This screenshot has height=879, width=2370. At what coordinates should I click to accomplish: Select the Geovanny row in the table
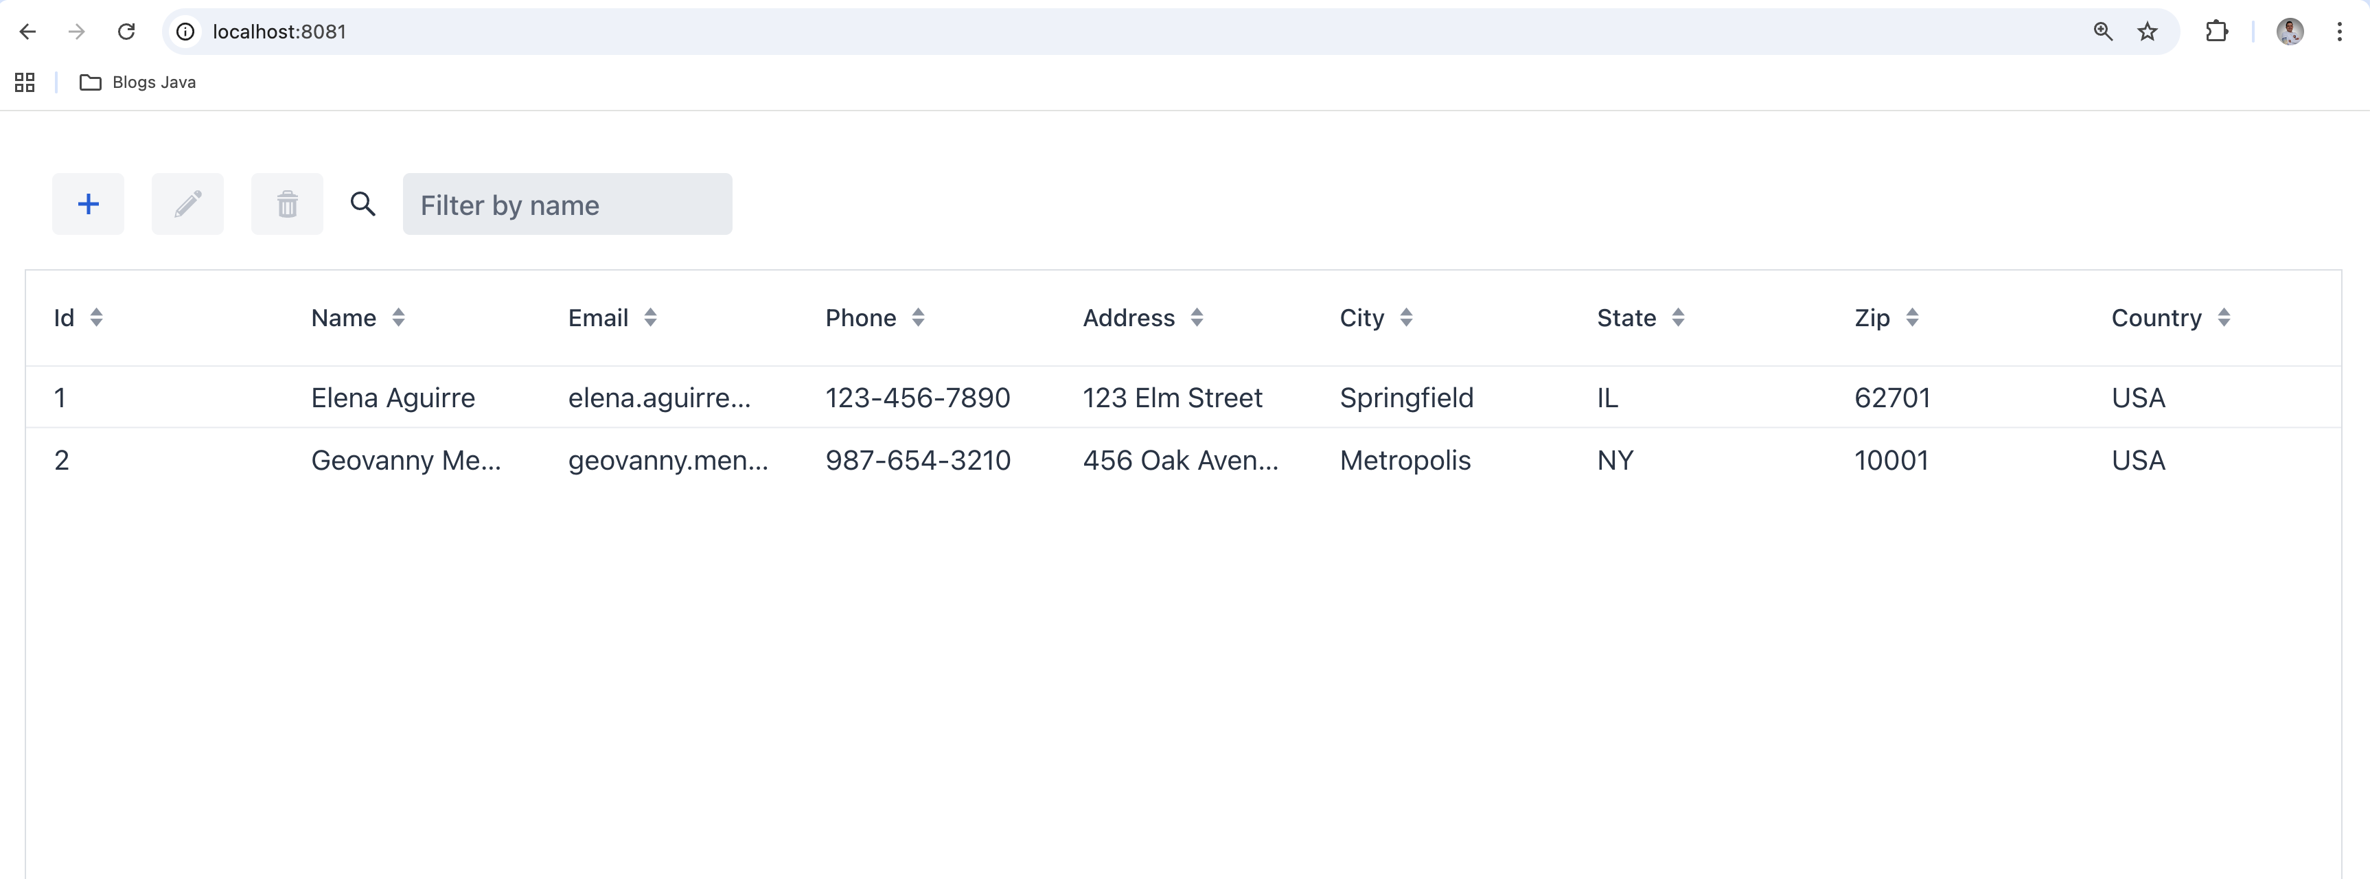point(406,460)
